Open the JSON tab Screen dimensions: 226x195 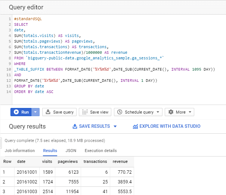(71, 151)
